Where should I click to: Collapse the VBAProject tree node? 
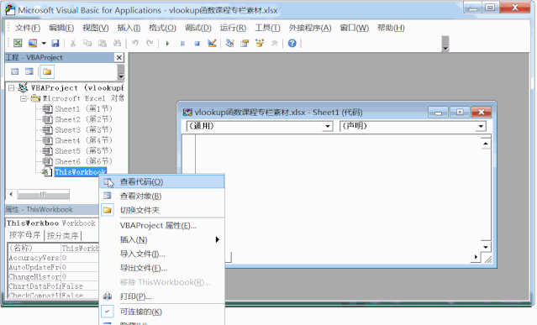[11, 88]
